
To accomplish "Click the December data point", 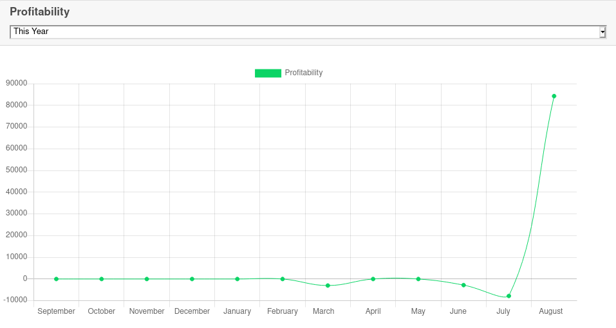I will (x=192, y=279).
